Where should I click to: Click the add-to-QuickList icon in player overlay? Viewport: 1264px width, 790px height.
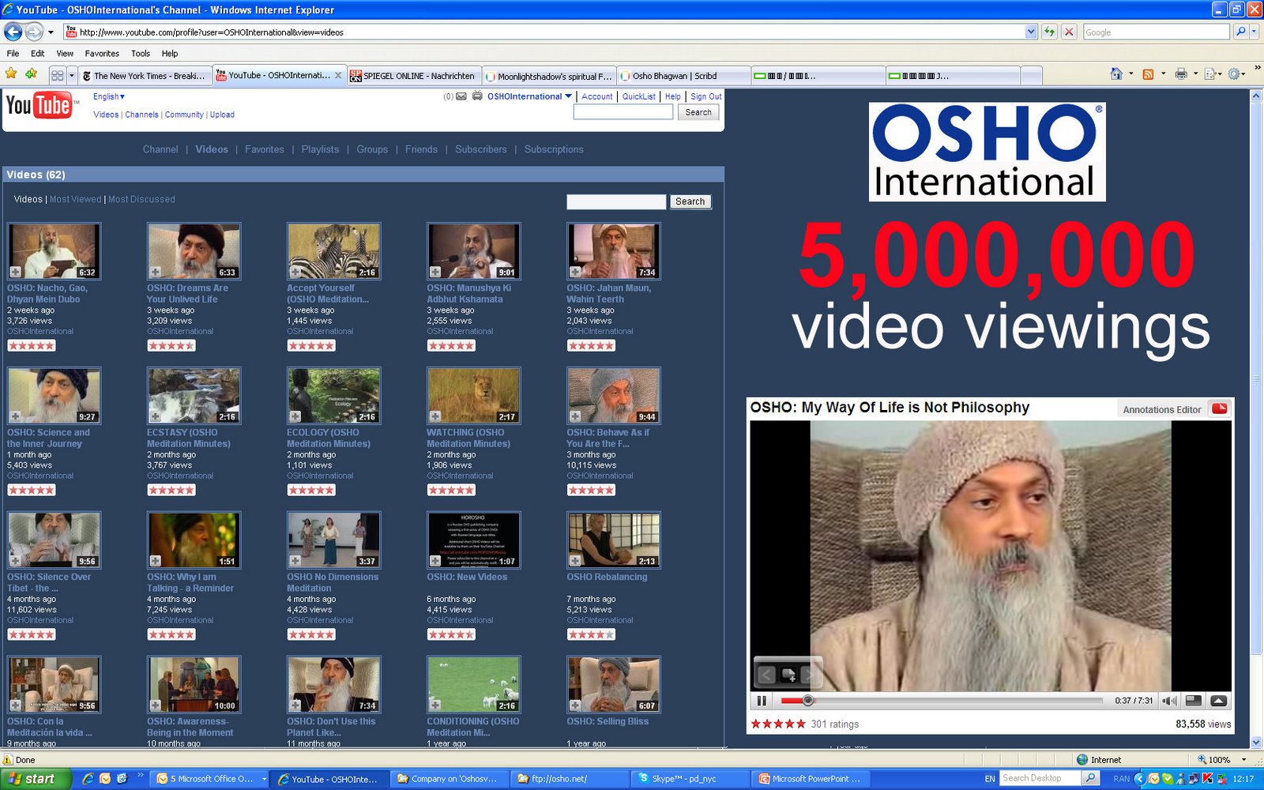(788, 675)
